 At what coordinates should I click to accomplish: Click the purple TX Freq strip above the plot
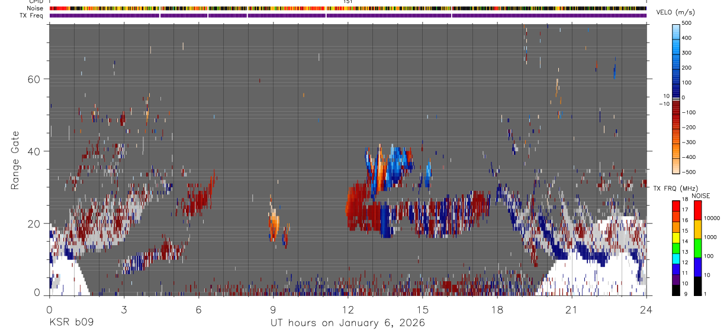coord(348,15)
